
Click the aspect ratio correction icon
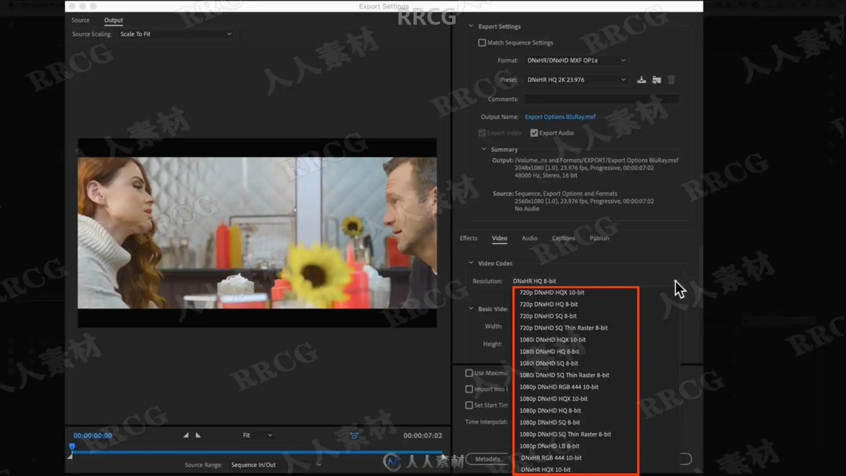354,435
